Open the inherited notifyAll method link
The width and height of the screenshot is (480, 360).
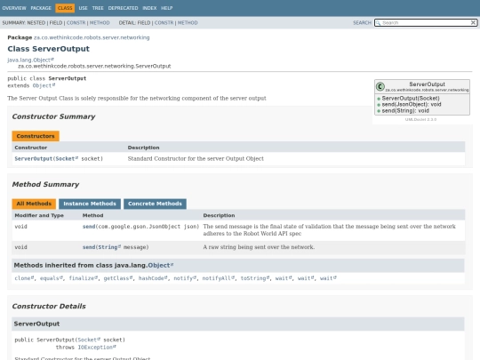[x=219, y=278]
